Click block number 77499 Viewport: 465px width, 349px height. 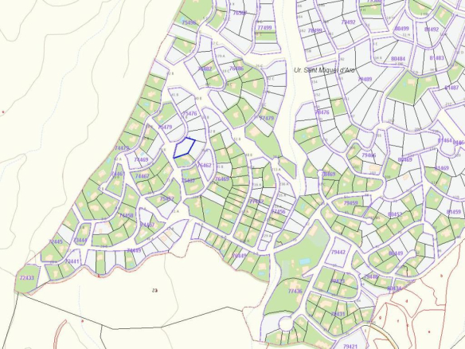(264, 28)
